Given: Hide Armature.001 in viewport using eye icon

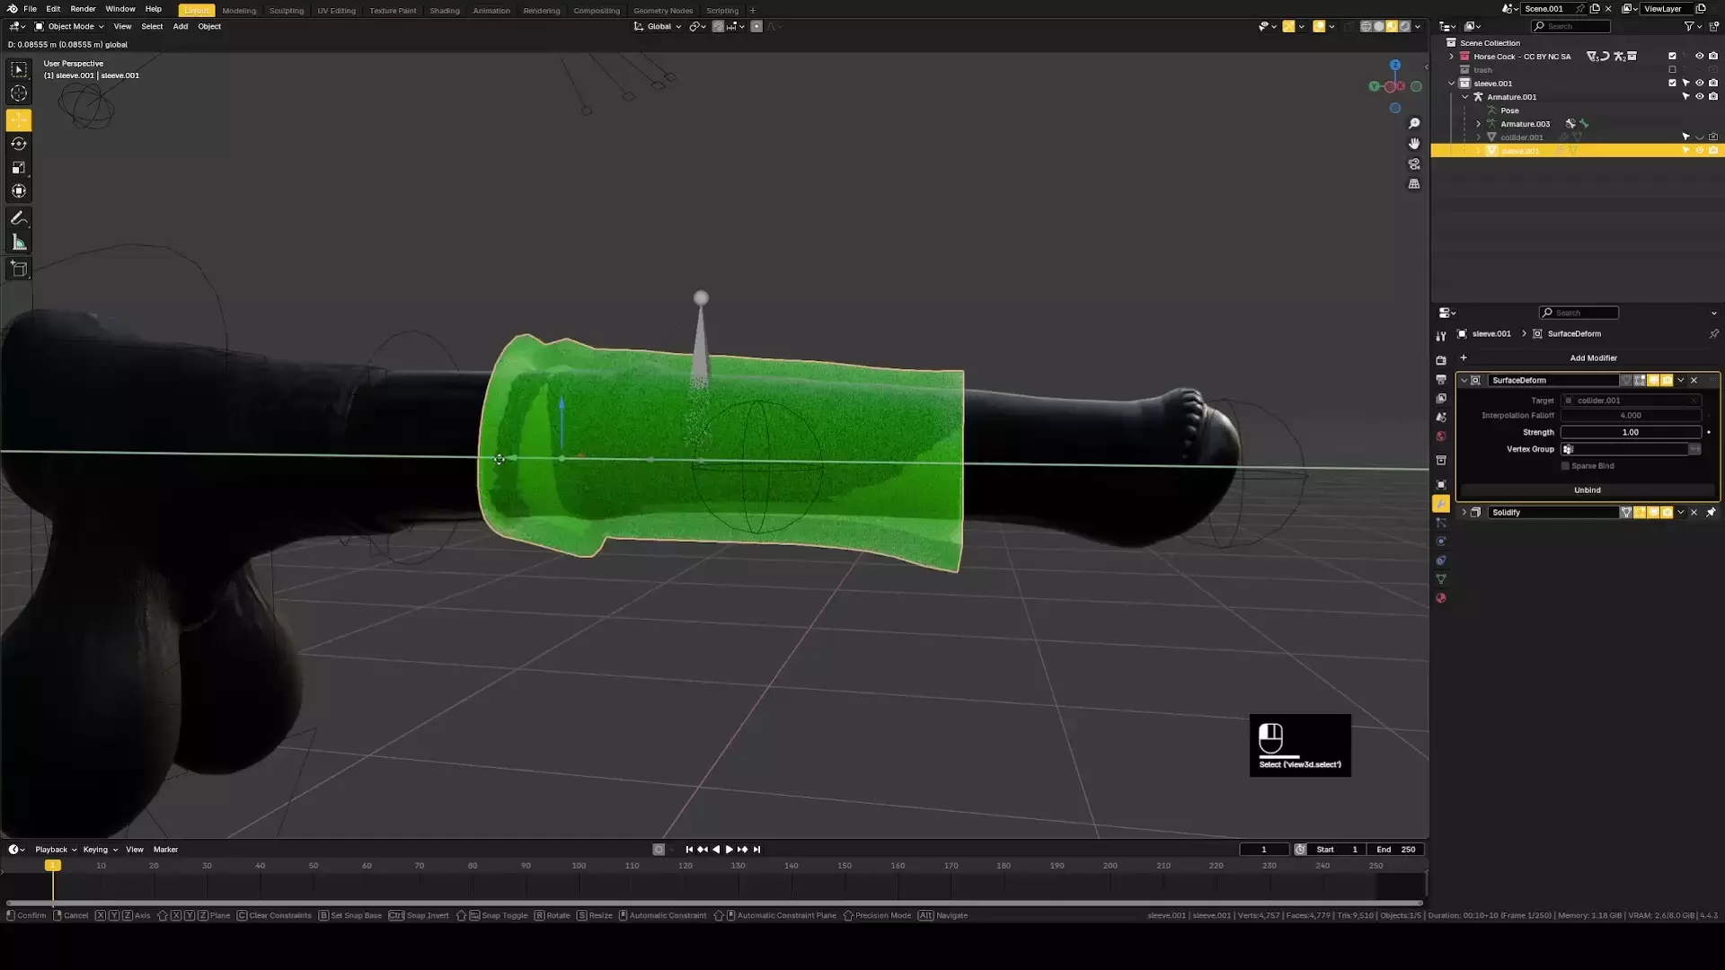Looking at the screenshot, I should (1699, 97).
